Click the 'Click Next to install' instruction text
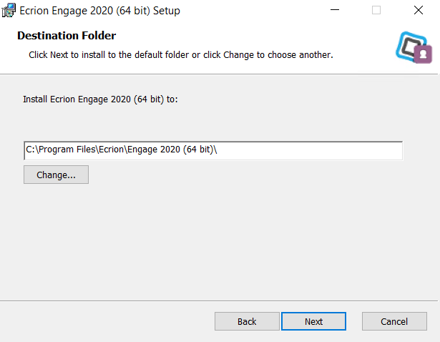The height and width of the screenshot is (342, 440). click(181, 54)
